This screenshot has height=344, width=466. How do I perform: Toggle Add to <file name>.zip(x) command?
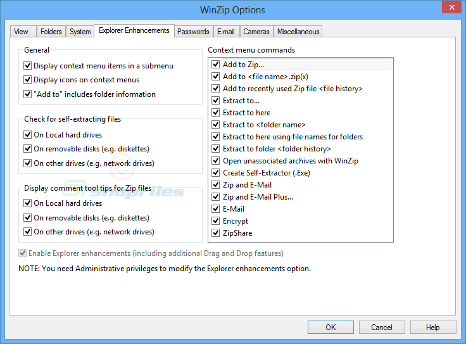click(216, 77)
